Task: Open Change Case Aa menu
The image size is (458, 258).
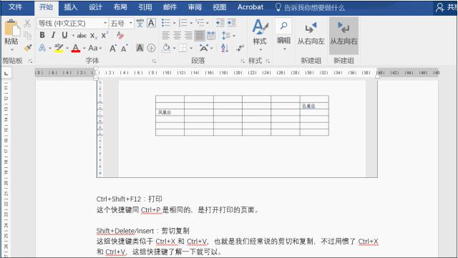Action: click(94, 48)
